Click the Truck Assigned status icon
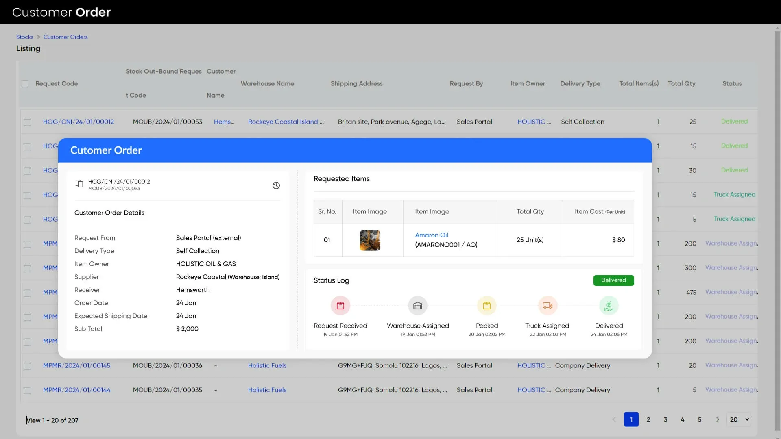 [x=548, y=306]
